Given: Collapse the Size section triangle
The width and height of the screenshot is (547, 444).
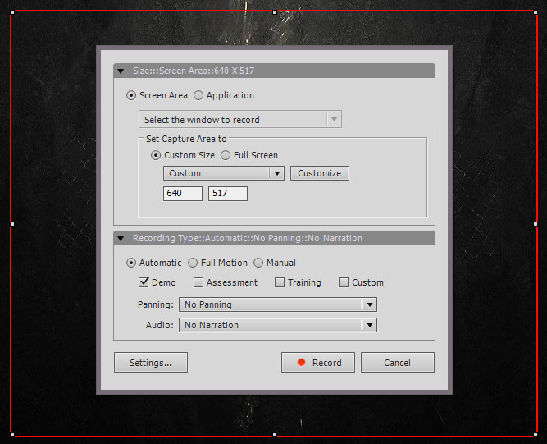Looking at the screenshot, I should [121, 71].
